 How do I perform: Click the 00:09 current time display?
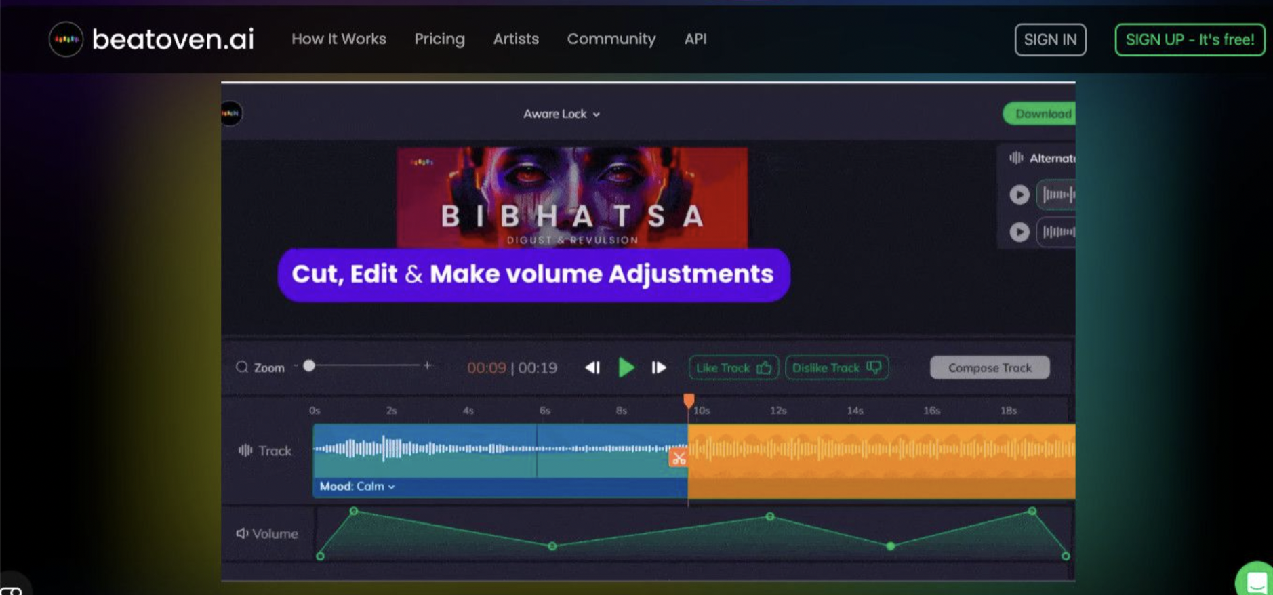[x=487, y=368]
